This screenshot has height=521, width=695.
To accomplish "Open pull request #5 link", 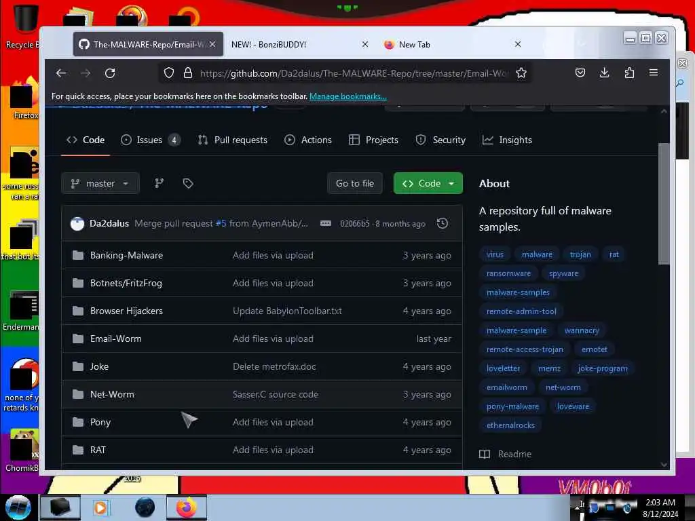I will coord(221,223).
